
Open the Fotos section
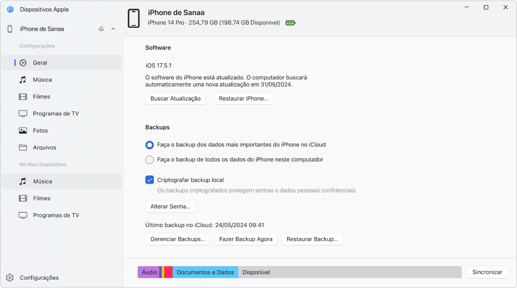point(62,130)
